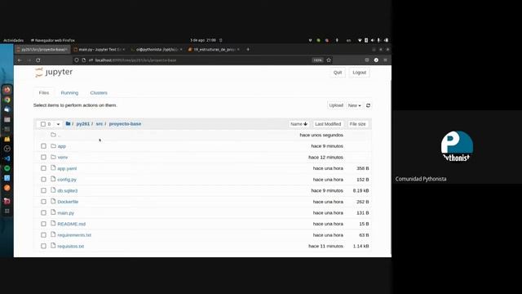
Task: Click the app folder icon
Action: (x=53, y=146)
